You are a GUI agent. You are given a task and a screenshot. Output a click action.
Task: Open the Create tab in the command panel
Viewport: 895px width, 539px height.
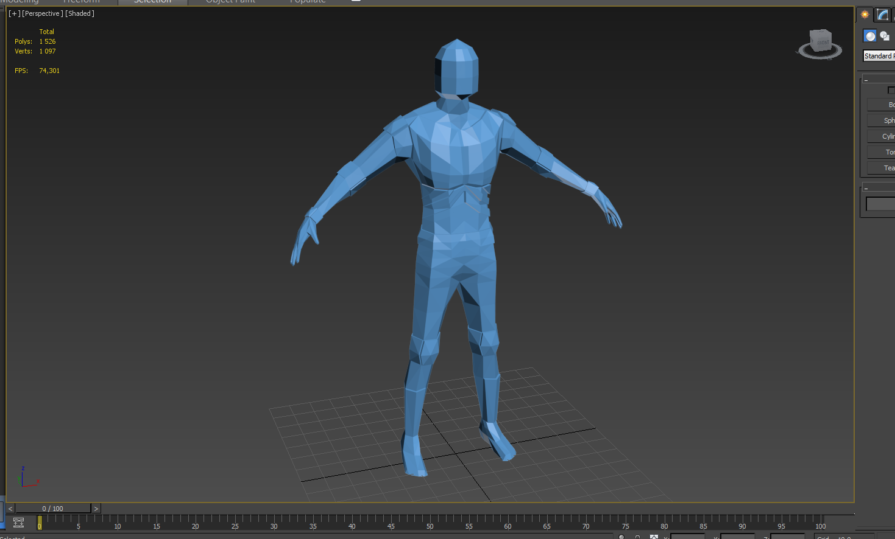click(x=865, y=15)
